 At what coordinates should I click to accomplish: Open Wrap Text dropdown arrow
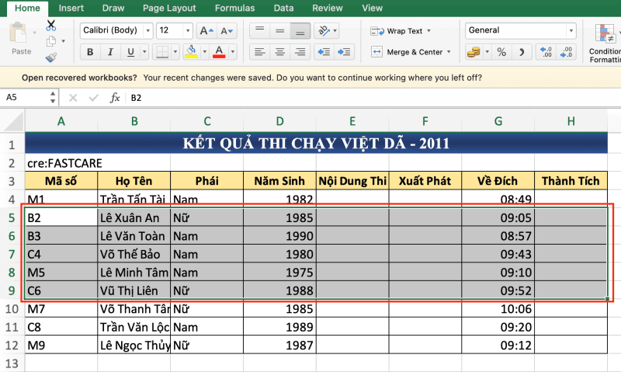pos(428,31)
